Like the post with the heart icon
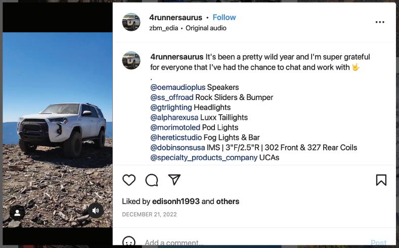The width and height of the screenshot is (399, 248). pos(129,180)
